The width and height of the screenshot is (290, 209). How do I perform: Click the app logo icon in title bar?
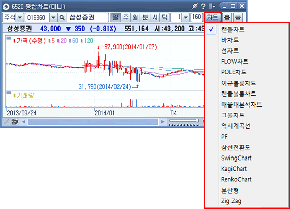point(6,7)
